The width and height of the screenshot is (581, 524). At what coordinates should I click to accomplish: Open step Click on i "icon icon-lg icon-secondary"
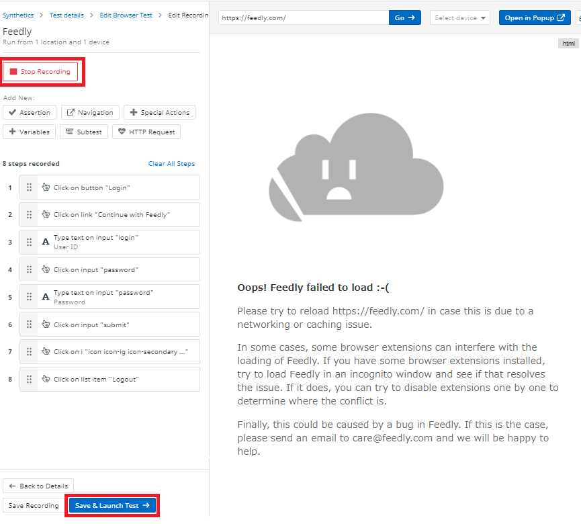tap(109, 351)
